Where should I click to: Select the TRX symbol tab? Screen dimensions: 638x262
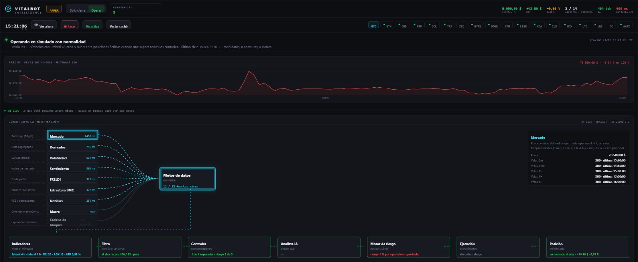coord(448,26)
